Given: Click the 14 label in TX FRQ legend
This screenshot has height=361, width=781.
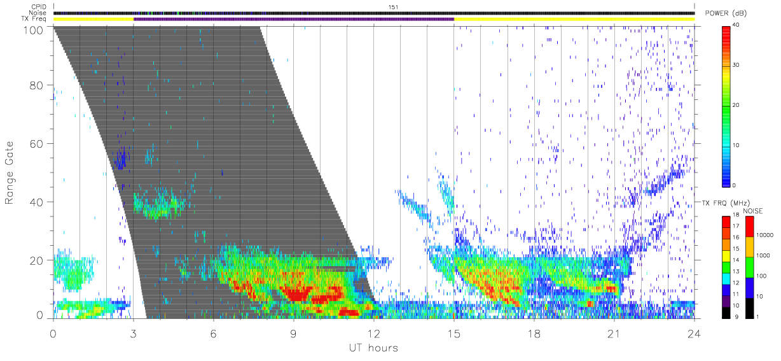Looking at the screenshot, I should coord(736,260).
